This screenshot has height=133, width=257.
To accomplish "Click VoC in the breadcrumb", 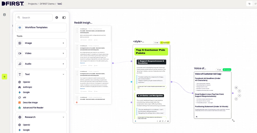I will [60, 4].
